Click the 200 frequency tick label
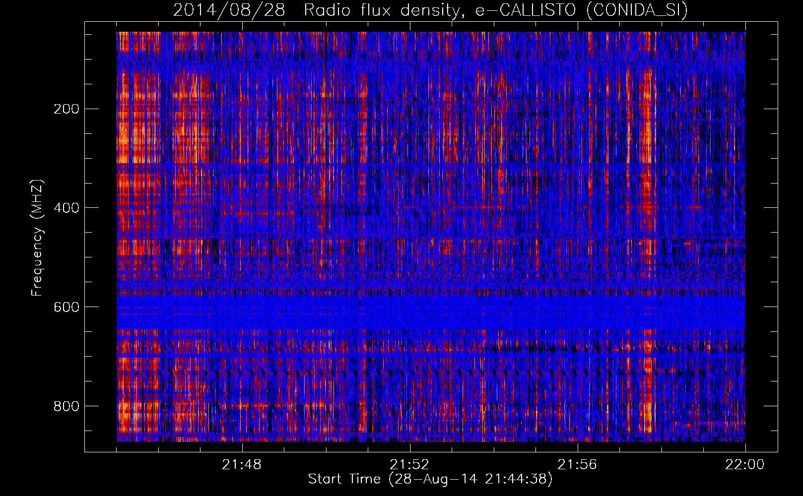The width and height of the screenshot is (803, 496). click(x=66, y=109)
